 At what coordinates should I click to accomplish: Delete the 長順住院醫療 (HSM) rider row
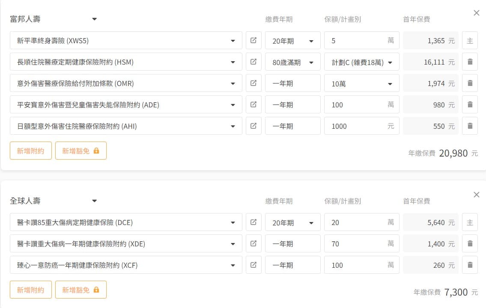click(470, 62)
